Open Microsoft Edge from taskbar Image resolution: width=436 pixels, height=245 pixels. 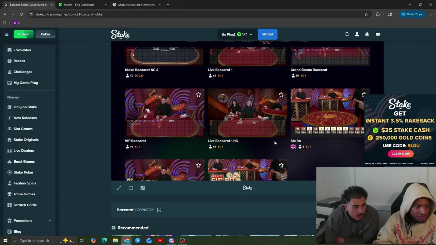104,241
